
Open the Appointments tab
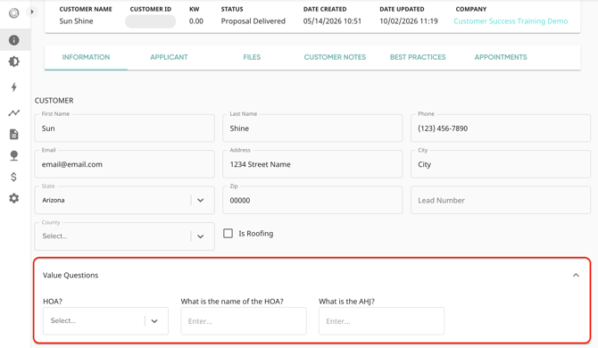click(x=501, y=57)
